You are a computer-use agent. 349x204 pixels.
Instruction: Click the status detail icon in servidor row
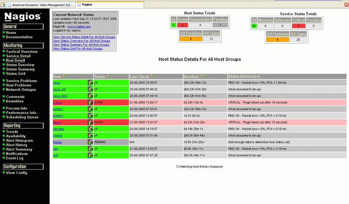90,129
